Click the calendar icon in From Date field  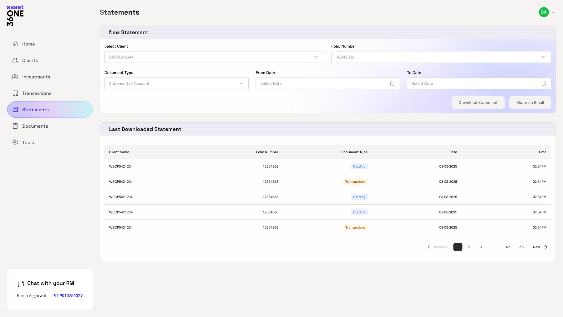click(x=393, y=83)
